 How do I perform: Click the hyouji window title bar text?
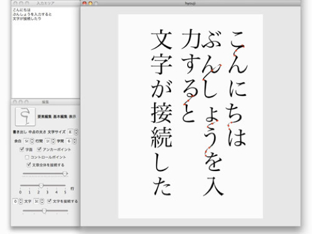coord(190,3)
